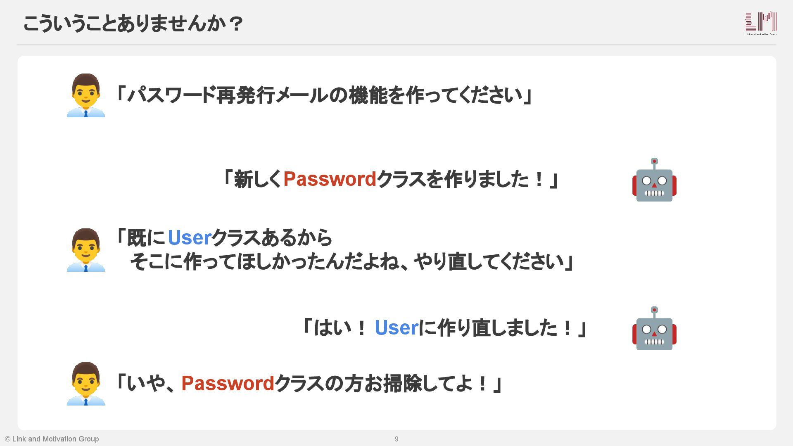Image resolution: width=793 pixels, height=446 pixels.
Task: Click blue User word in 既にUserクラス line
Action: [190, 238]
